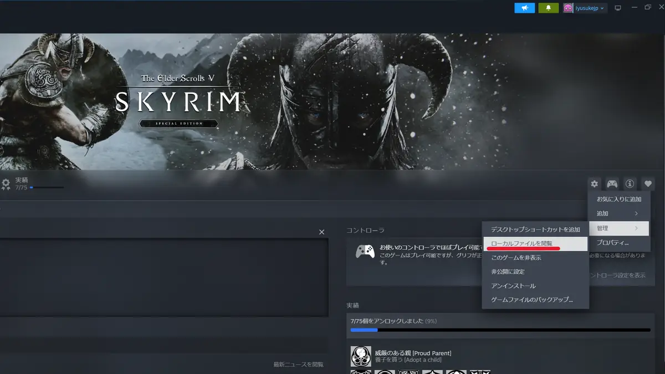This screenshot has width=665, height=374.
Task: Click the 実績 achievements gear icon at left
Action: tap(6, 184)
